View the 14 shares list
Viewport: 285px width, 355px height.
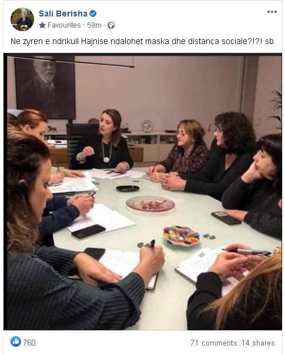(258, 343)
